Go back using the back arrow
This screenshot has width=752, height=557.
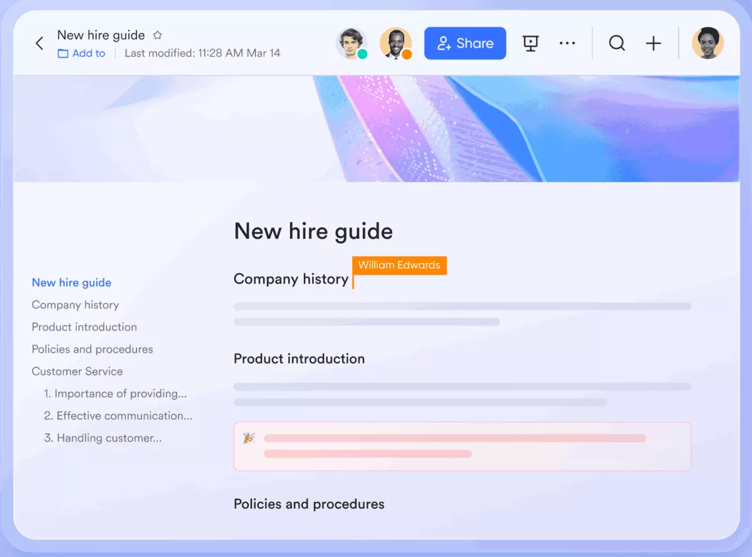click(39, 43)
